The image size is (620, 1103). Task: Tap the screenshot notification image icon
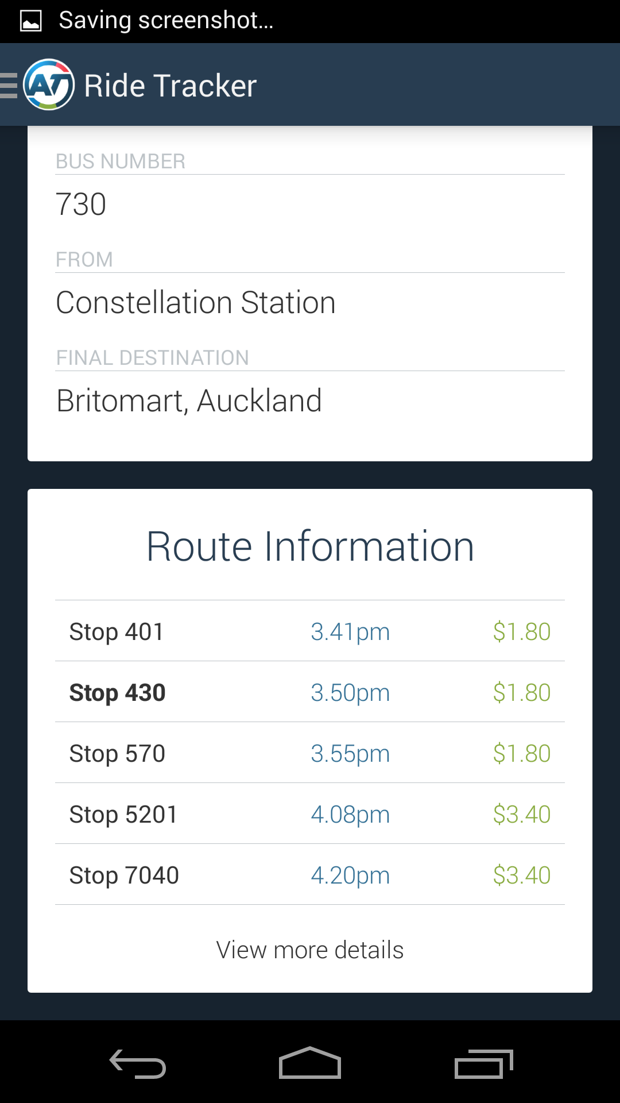(30, 21)
